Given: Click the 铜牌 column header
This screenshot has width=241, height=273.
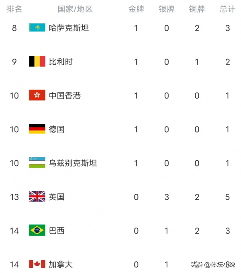Looking at the screenshot, I should click(197, 9).
